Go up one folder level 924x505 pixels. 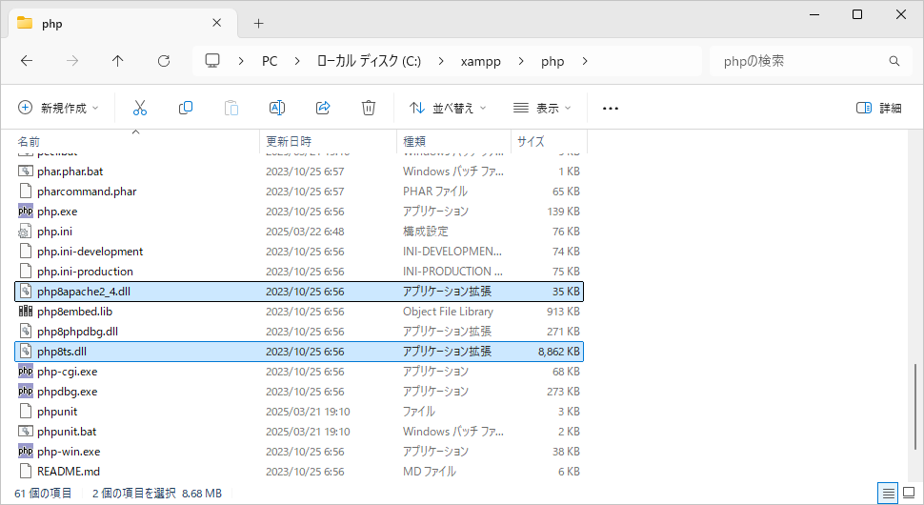point(118,61)
